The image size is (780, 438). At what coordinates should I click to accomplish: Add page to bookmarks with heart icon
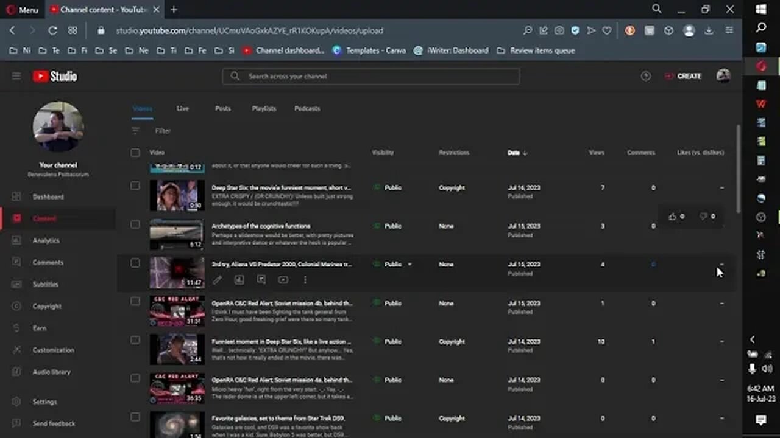[x=607, y=30]
